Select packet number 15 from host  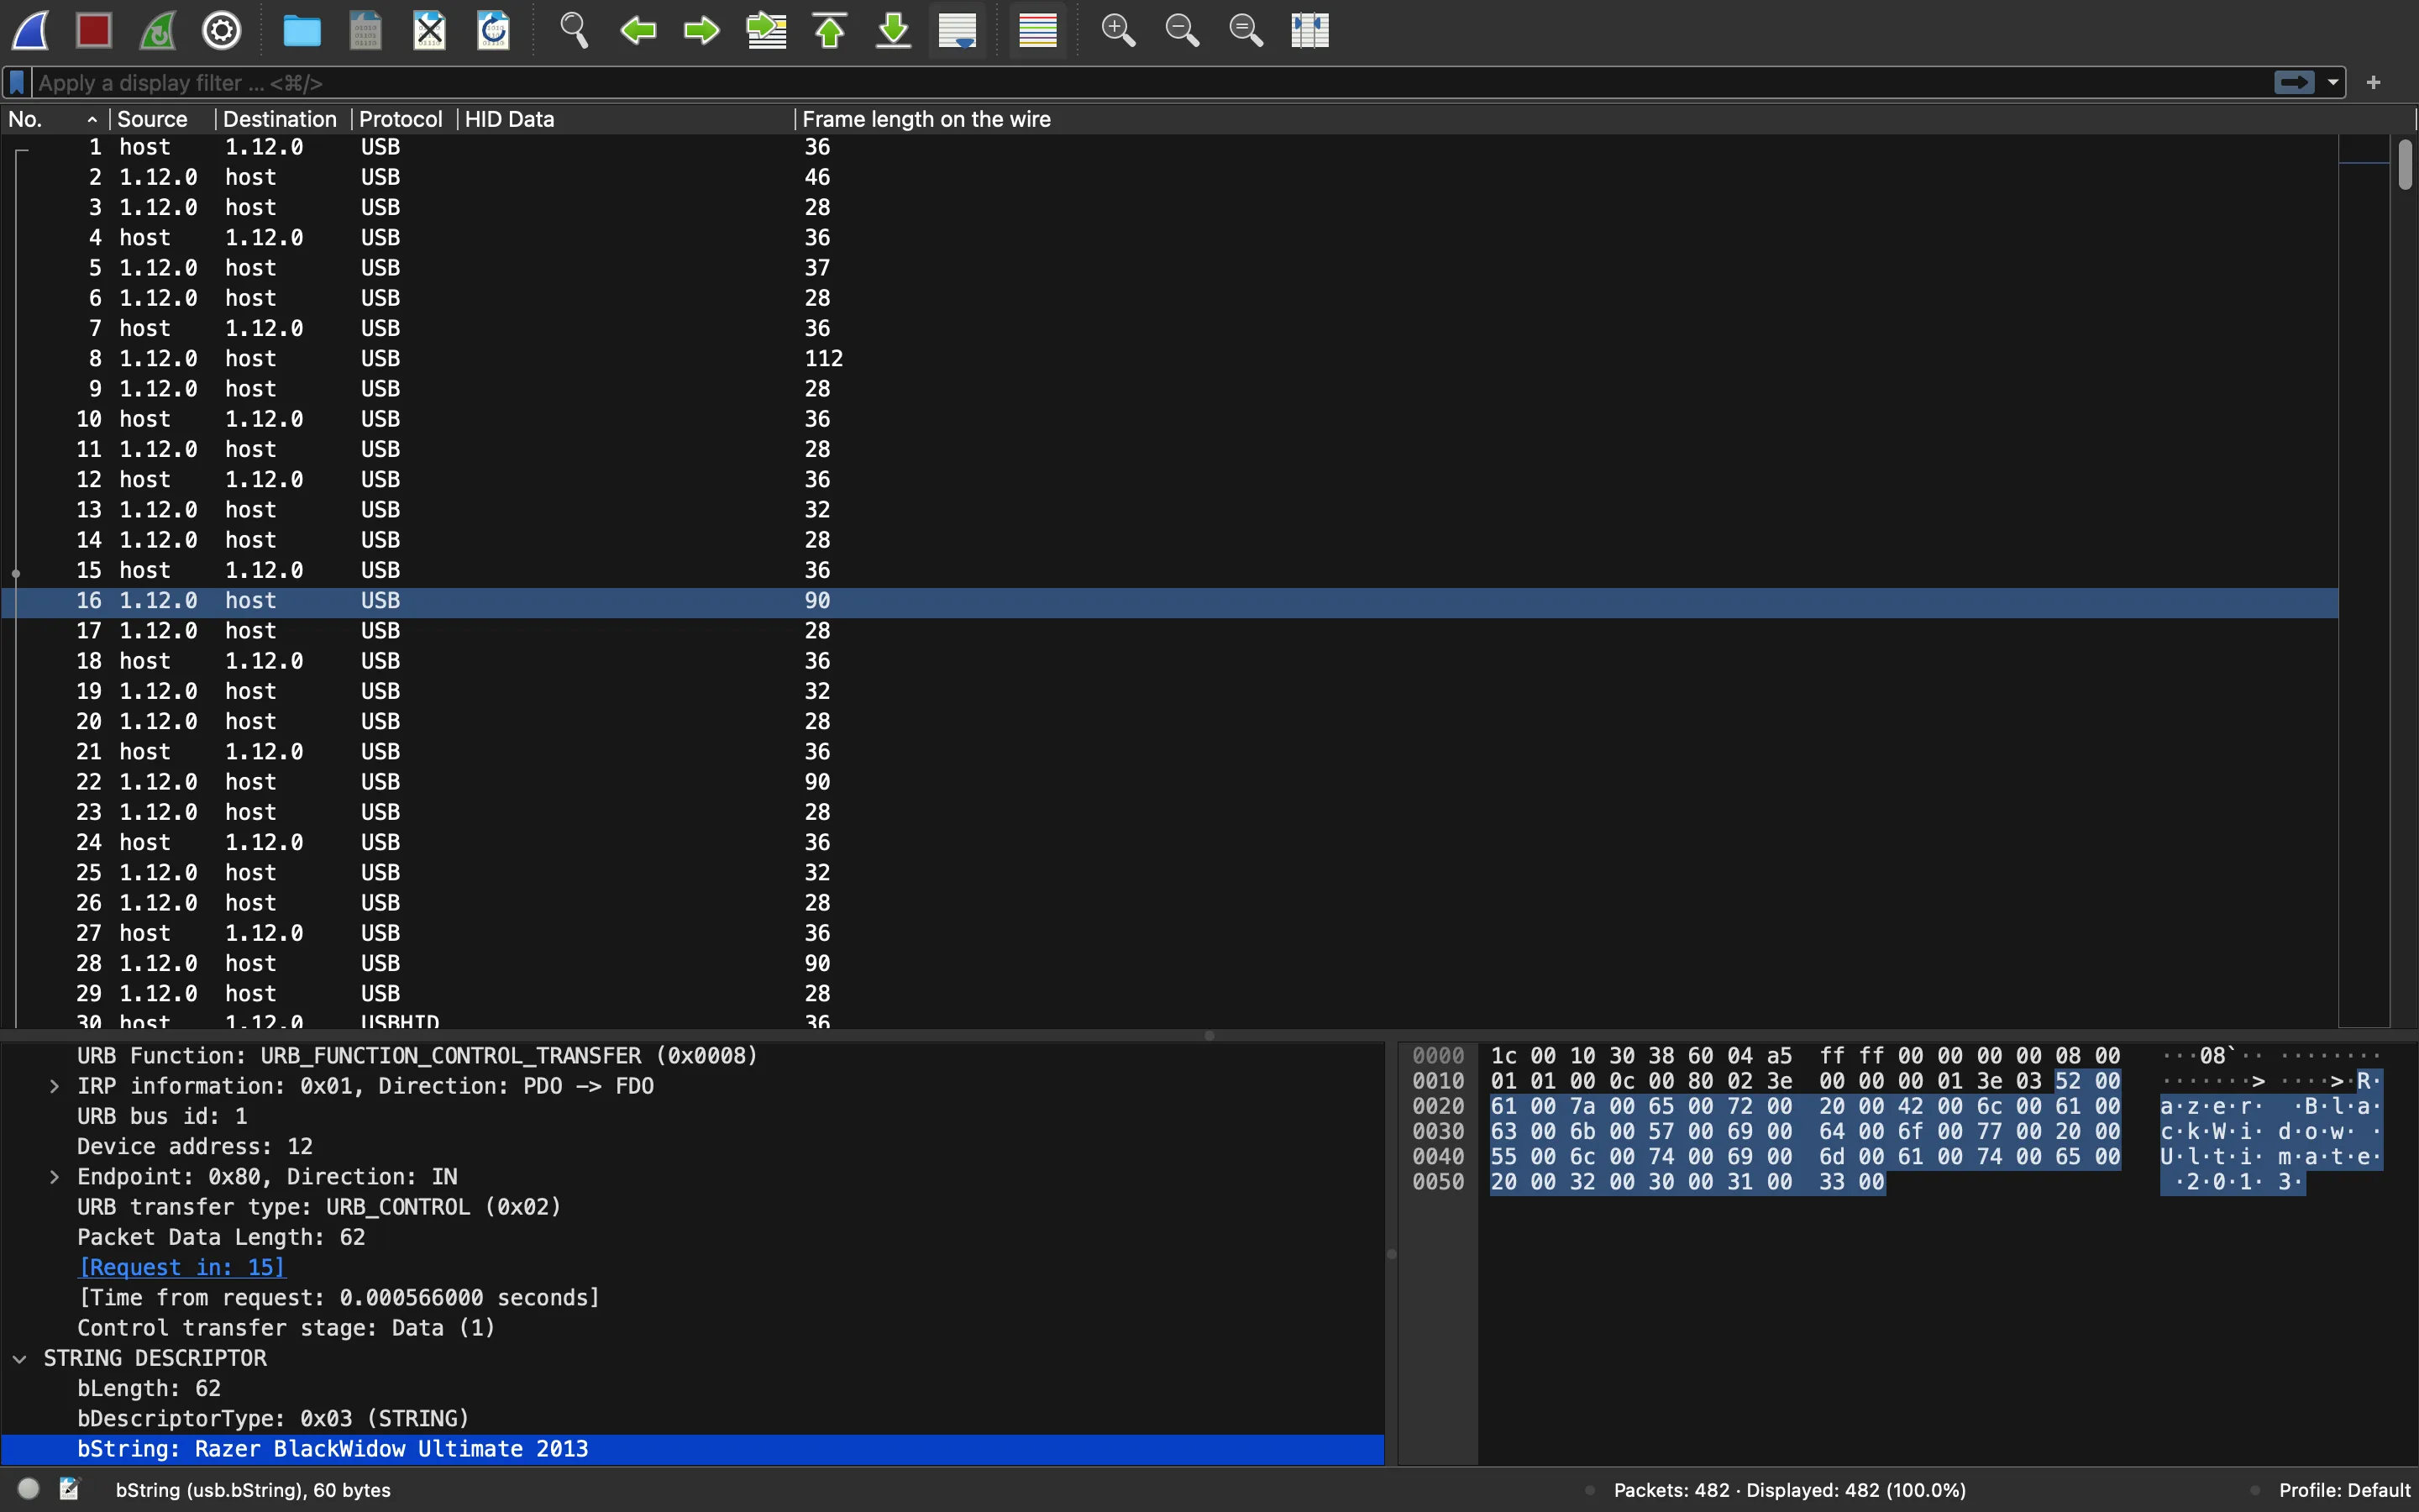1169,570
